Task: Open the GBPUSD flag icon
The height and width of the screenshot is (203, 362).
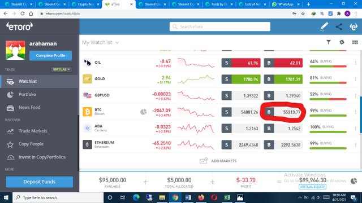Action: 87,95
